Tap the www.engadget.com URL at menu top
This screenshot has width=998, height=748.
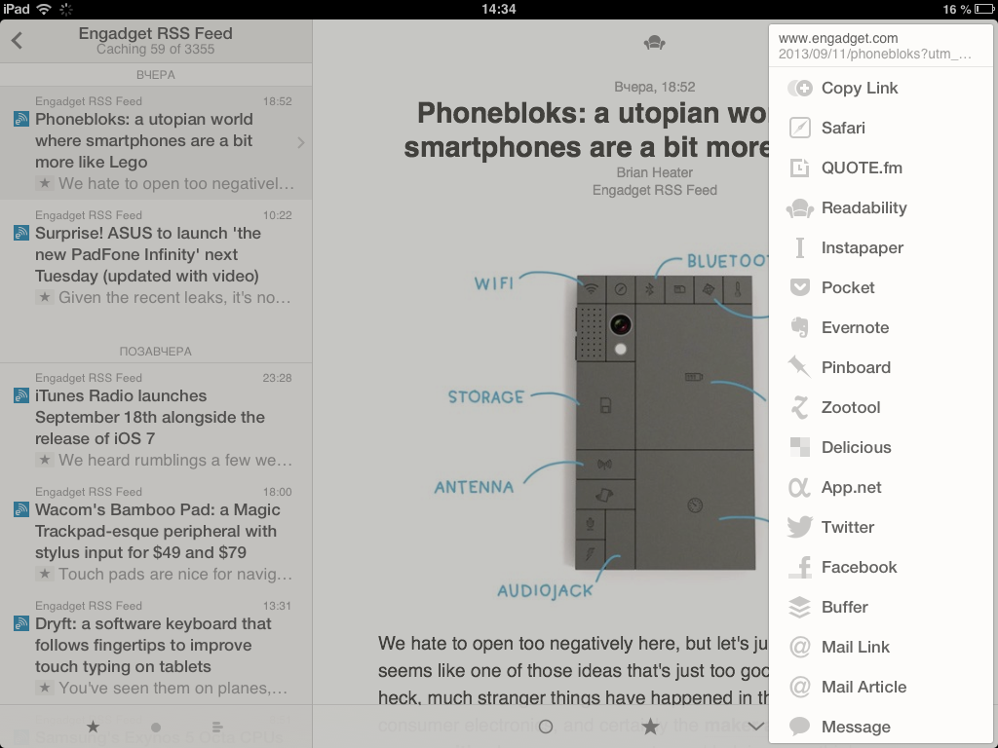click(x=838, y=38)
